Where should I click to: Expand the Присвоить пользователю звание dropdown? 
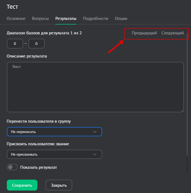(54, 154)
